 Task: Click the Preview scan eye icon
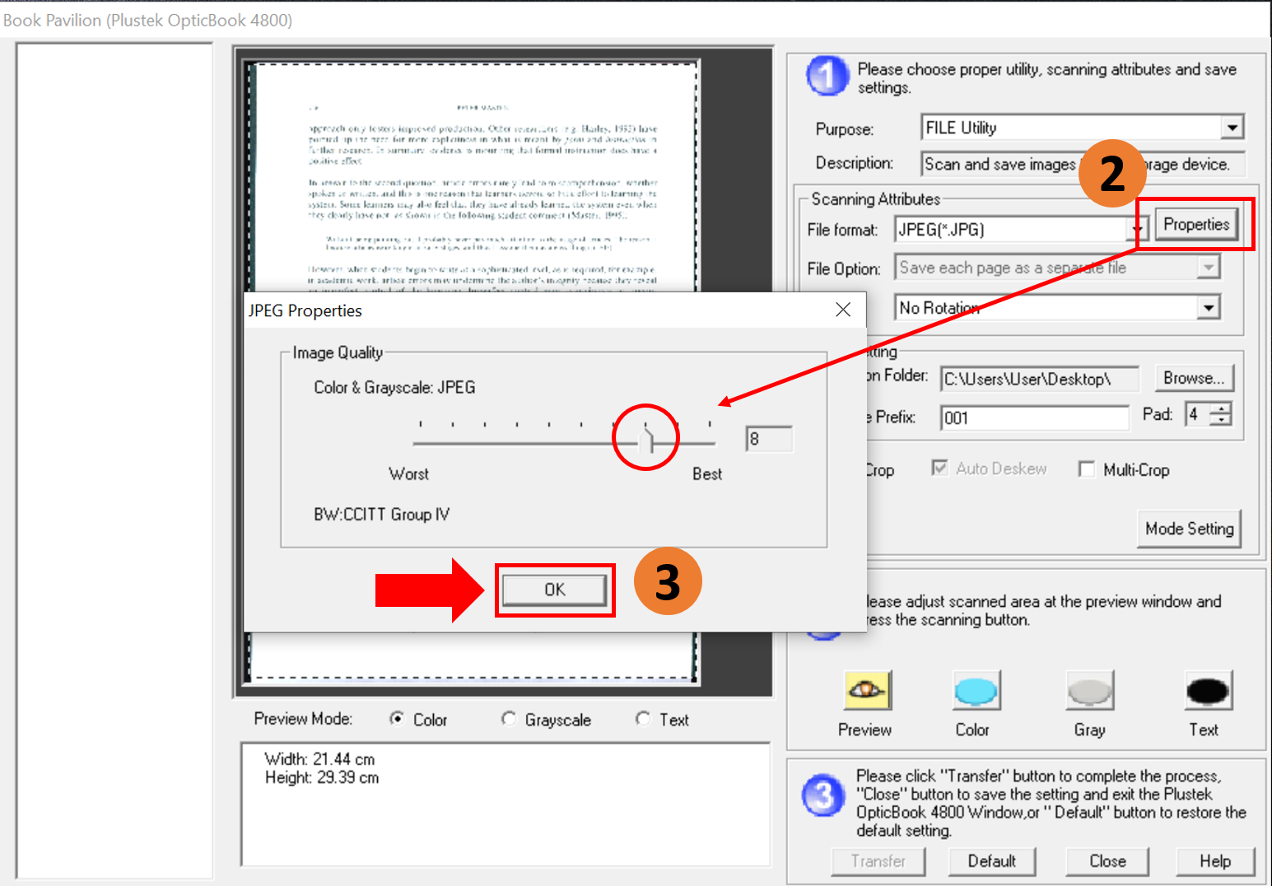865,691
